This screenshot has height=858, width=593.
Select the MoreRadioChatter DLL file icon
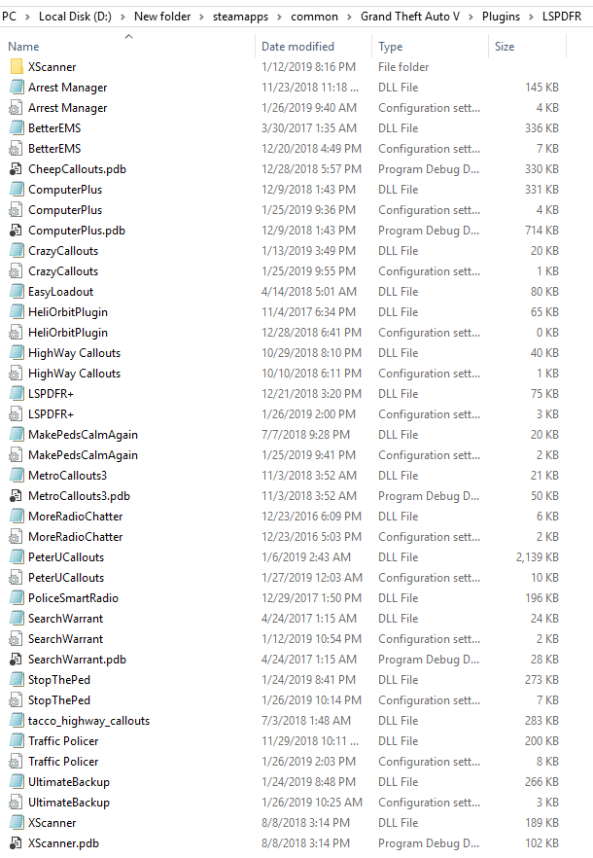coord(17,517)
